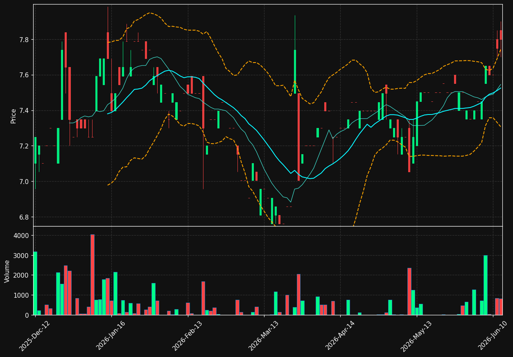This screenshot has width=513, height=357.
Task: Click the red volume bar near 2026-May-13 above 2000
Action: [409, 292]
